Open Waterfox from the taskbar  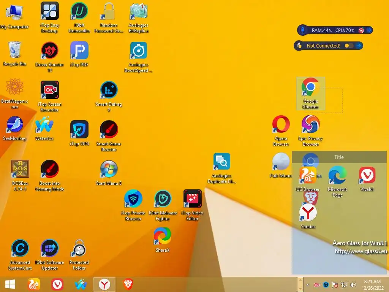[81, 284]
